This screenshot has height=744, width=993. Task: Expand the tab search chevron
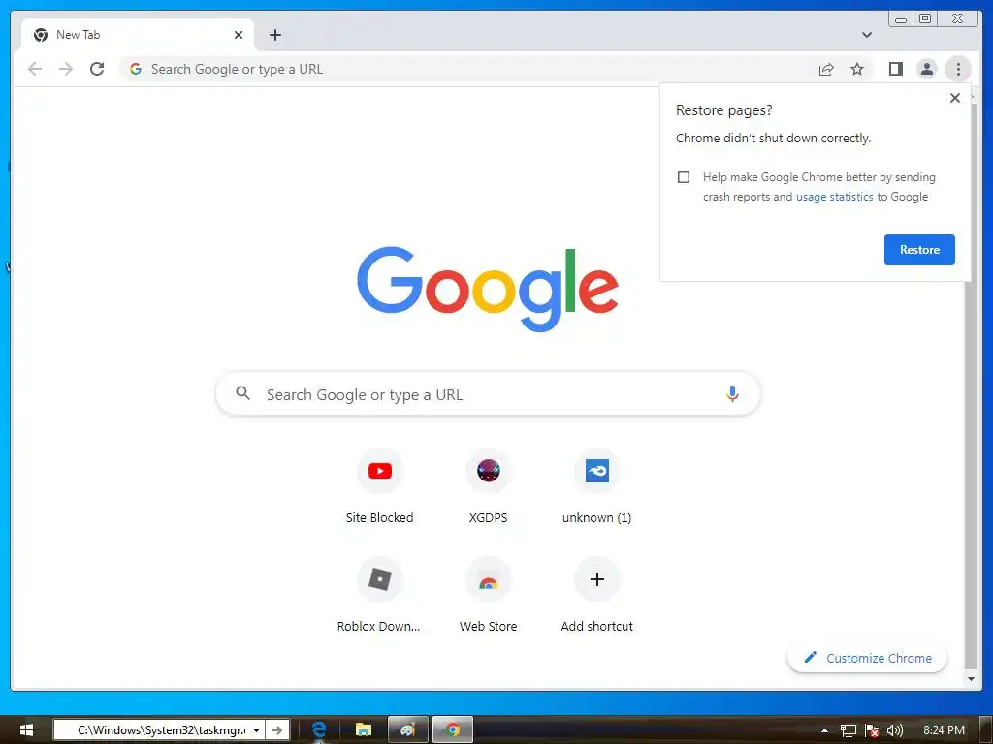(866, 35)
